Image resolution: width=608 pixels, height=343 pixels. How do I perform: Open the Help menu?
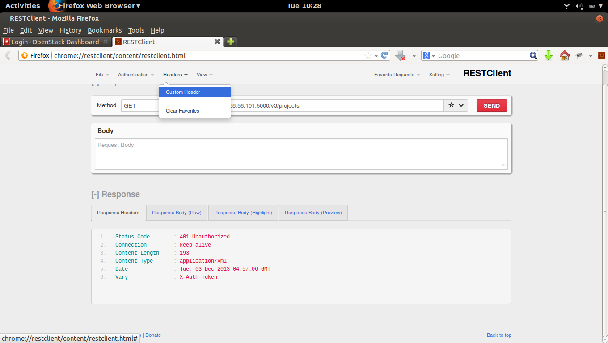coord(157,30)
